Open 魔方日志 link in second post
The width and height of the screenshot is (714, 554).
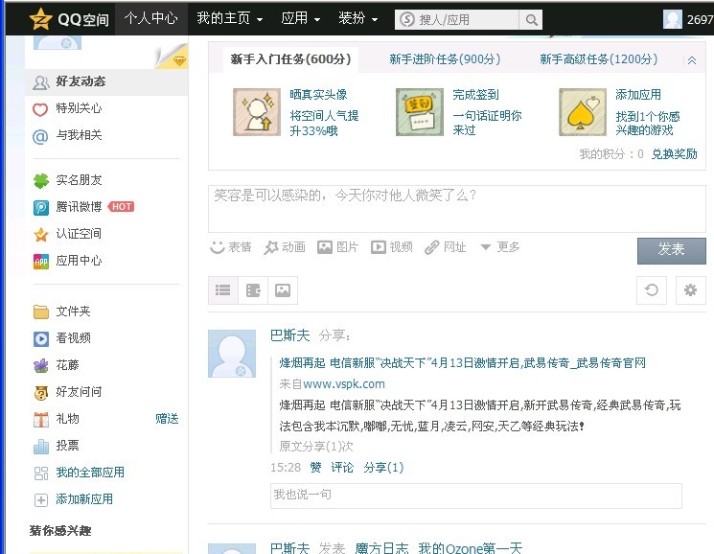(381, 547)
